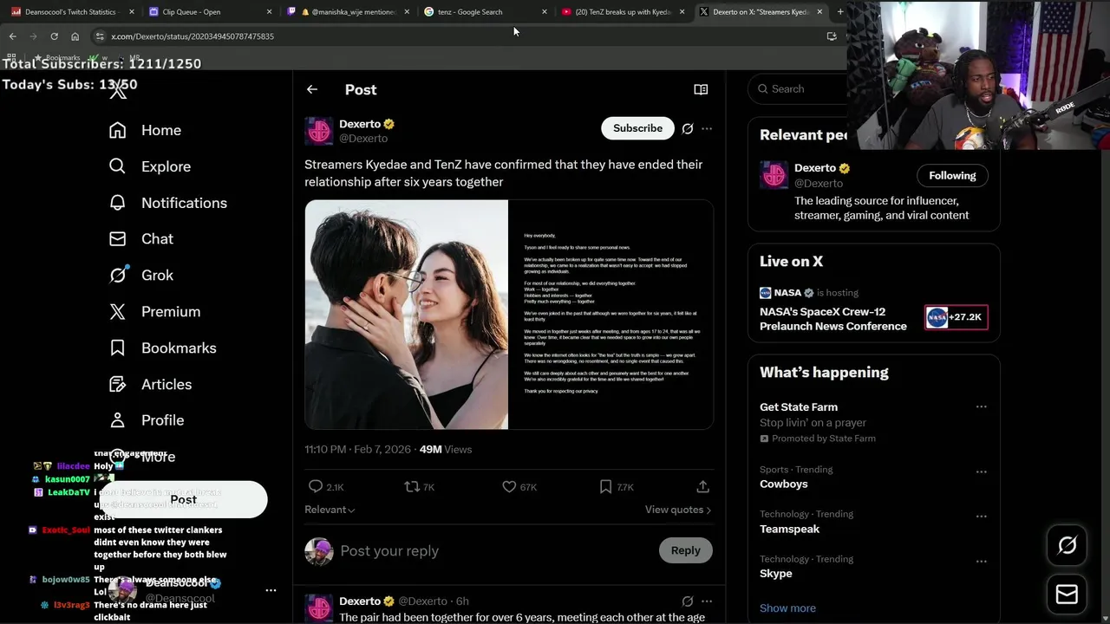Open options for Teamspeak trend

(981, 517)
